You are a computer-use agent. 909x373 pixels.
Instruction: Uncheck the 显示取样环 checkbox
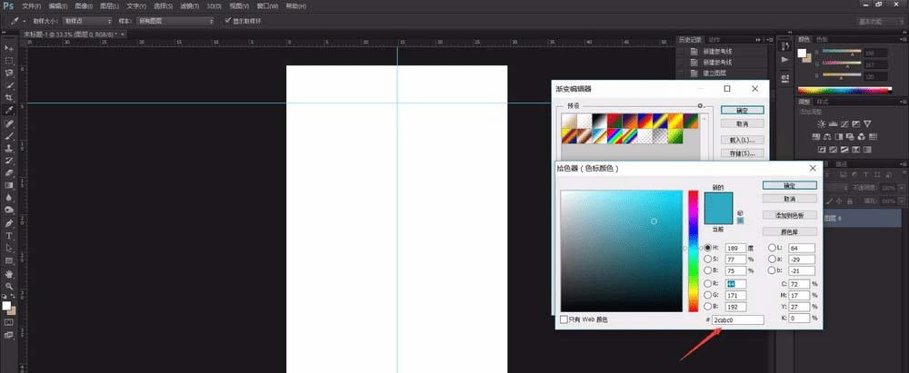pyautogui.click(x=227, y=19)
